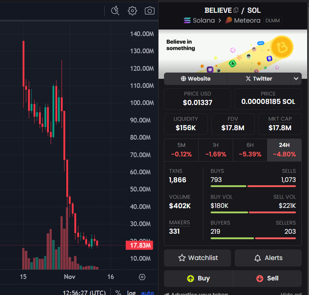The width and height of the screenshot is (309, 295).
Task: Add token to Watchlist
Action: (197, 258)
